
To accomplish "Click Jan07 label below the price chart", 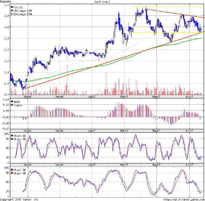I will (92, 97).
